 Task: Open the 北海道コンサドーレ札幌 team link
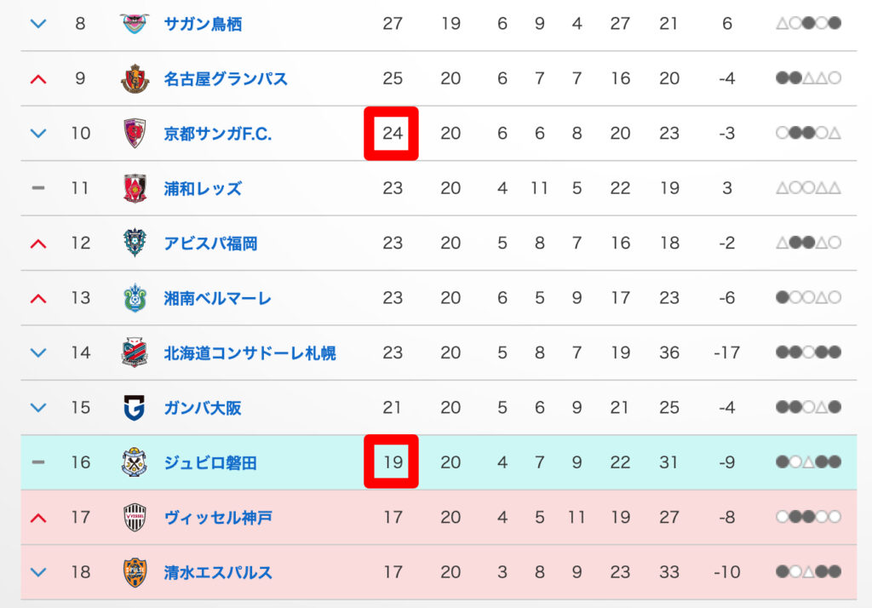click(250, 353)
